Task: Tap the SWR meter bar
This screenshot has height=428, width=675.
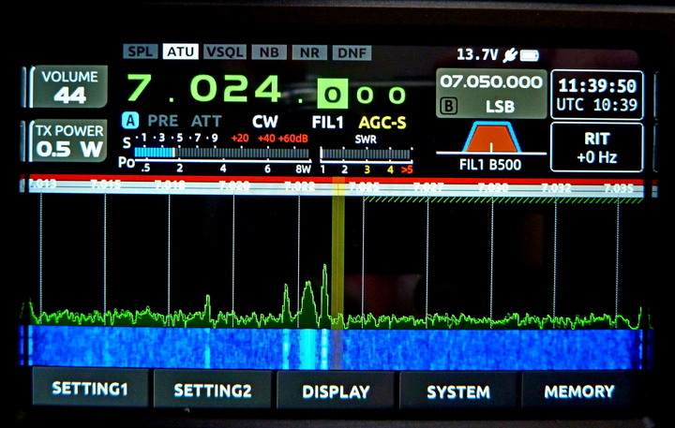Action: pos(367,154)
